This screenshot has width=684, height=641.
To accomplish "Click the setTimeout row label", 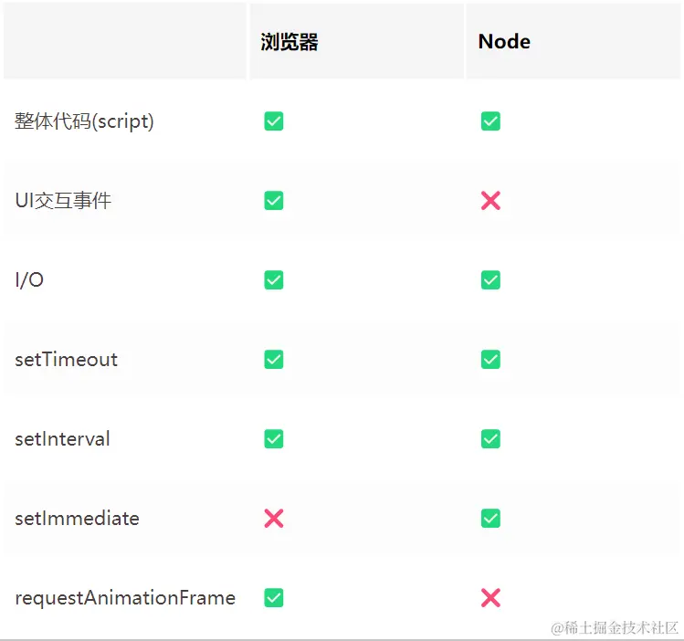I will click(66, 360).
